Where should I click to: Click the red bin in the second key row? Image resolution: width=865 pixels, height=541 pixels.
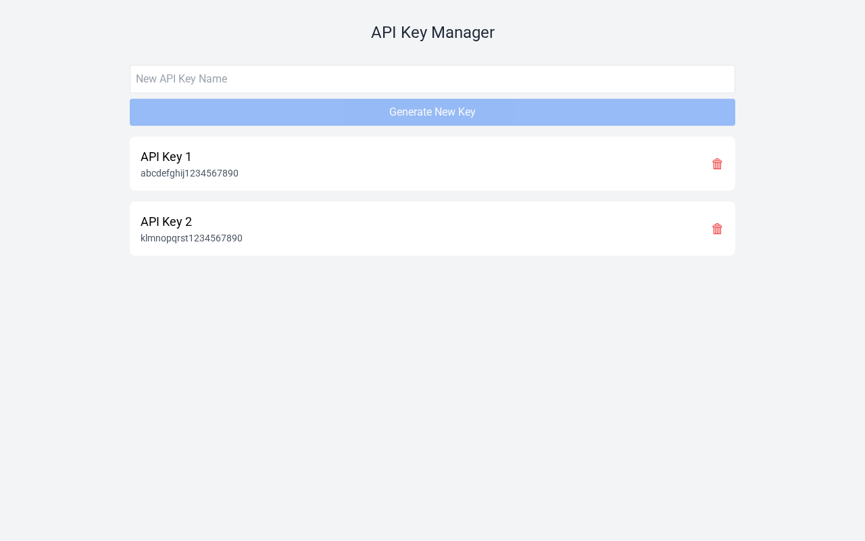(717, 229)
